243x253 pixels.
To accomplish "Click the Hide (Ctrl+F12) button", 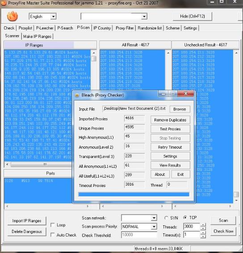I will (x=193, y=17).
